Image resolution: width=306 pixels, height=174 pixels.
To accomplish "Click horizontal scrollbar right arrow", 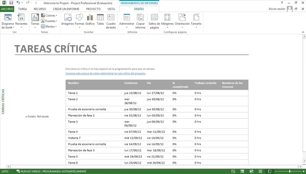I will pos(301,167).
